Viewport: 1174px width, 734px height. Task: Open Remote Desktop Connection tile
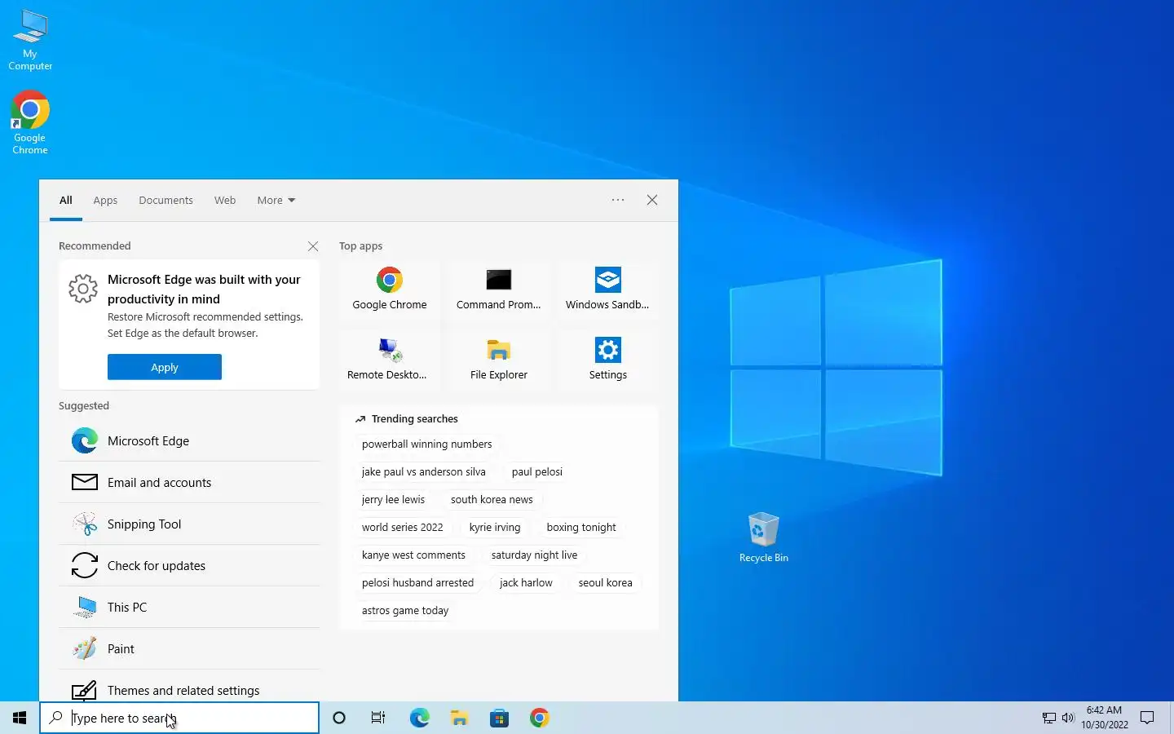pyautogui.click(x=390, y=360)
